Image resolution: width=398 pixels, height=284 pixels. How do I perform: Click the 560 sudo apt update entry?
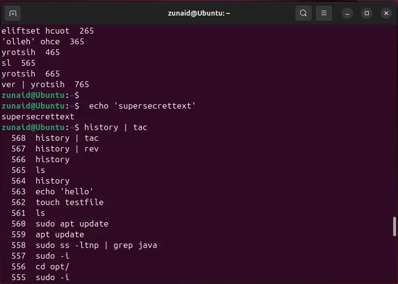pos(72,224)
